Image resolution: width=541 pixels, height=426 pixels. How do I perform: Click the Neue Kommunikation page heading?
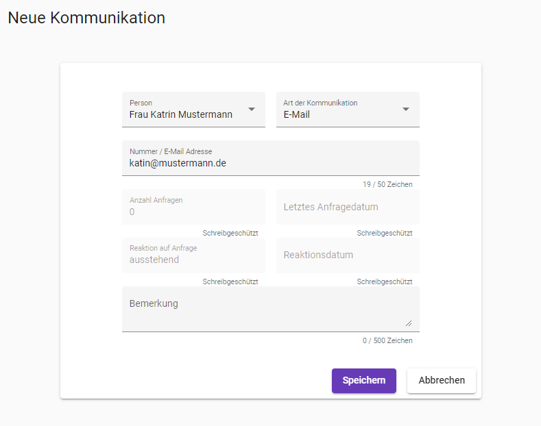pos(86,18)
